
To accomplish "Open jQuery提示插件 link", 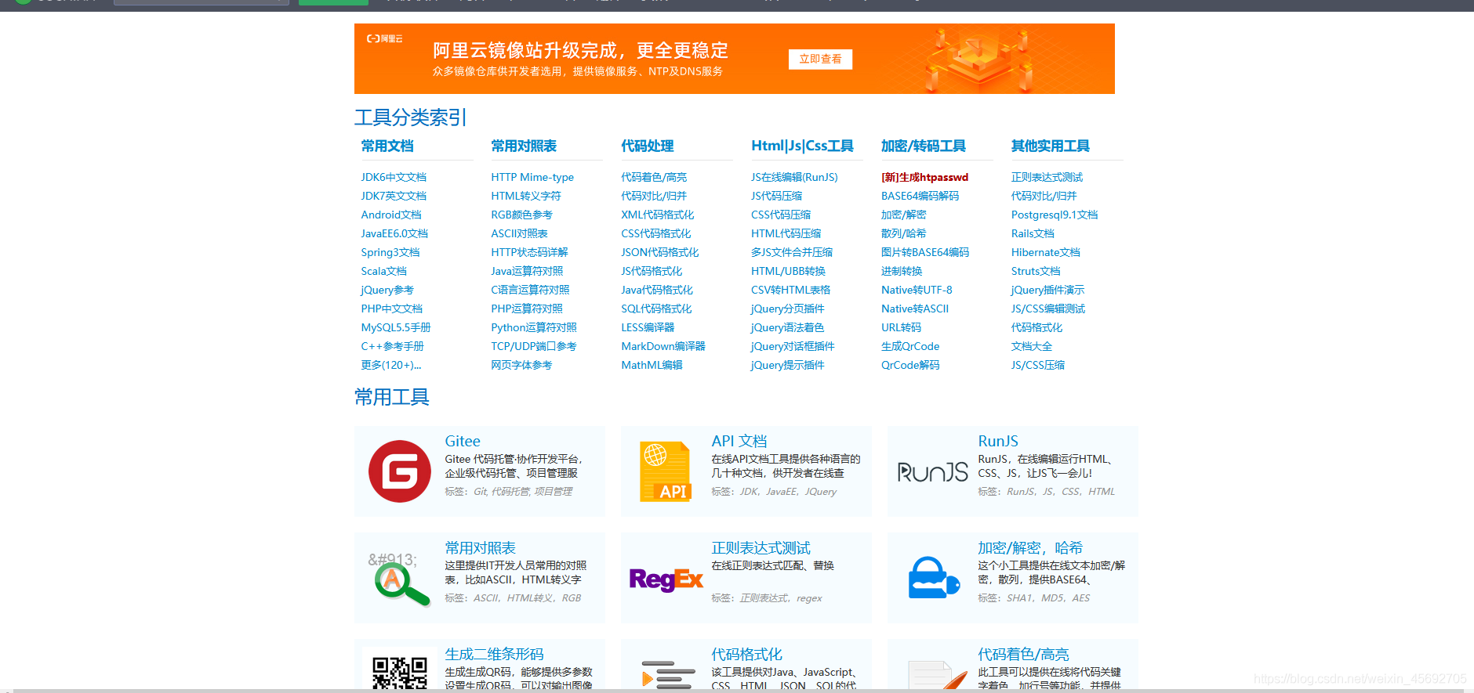I will pos(788,365).
